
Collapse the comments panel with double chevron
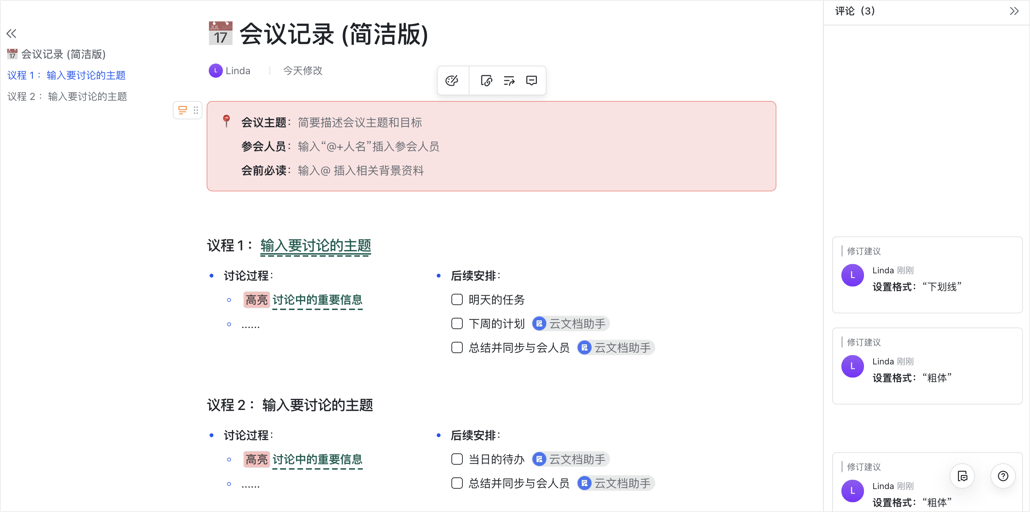point(1014,11)
